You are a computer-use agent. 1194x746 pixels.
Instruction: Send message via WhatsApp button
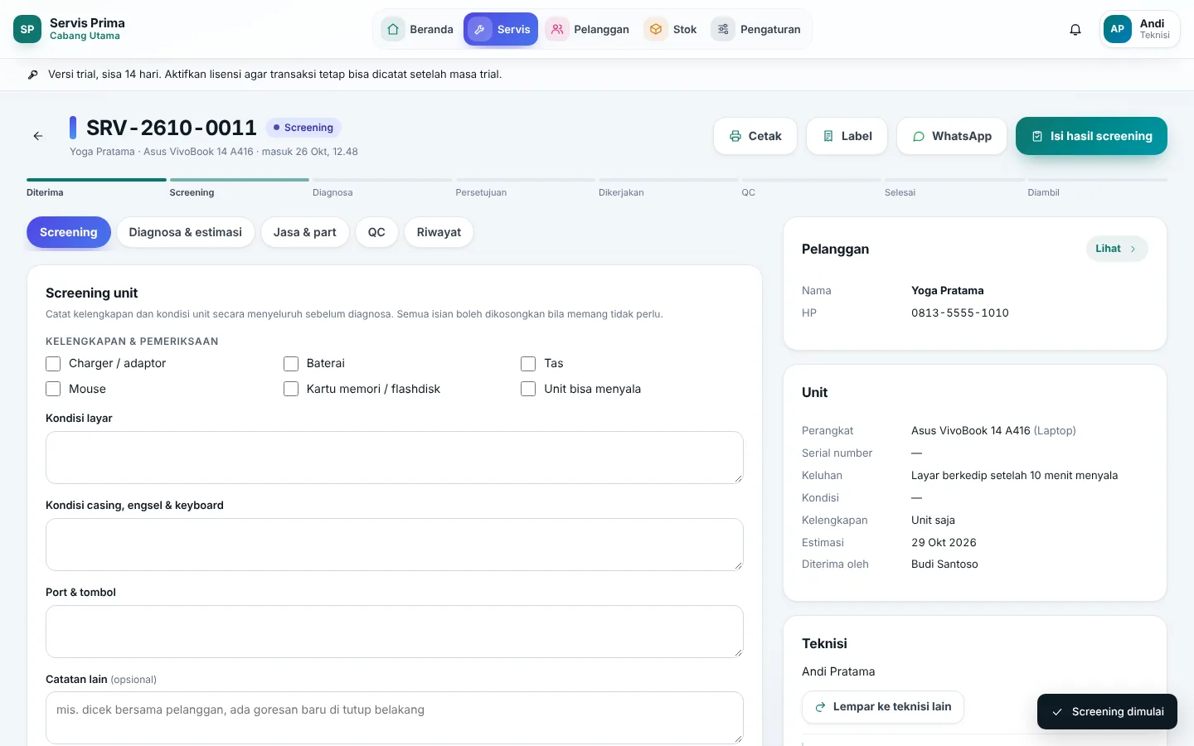click(x=952, y=136)
